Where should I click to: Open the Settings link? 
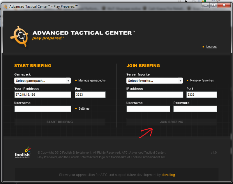point(84,109)
